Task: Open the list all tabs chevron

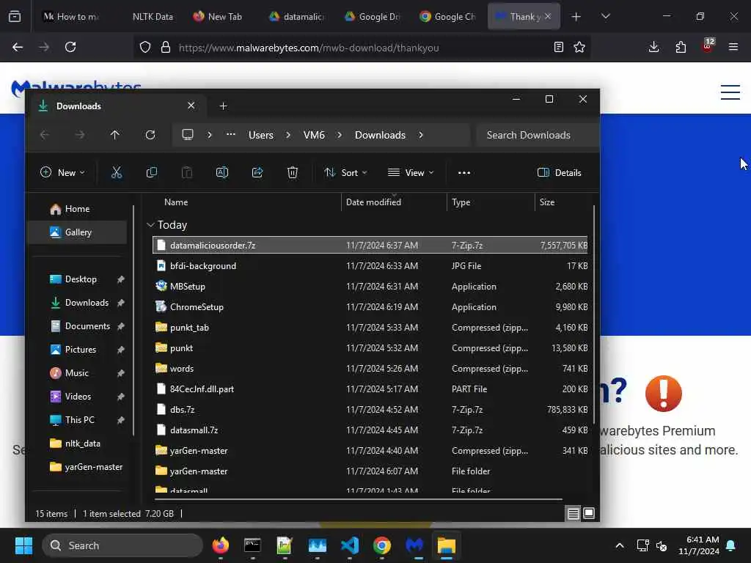Action: [606, 16]
